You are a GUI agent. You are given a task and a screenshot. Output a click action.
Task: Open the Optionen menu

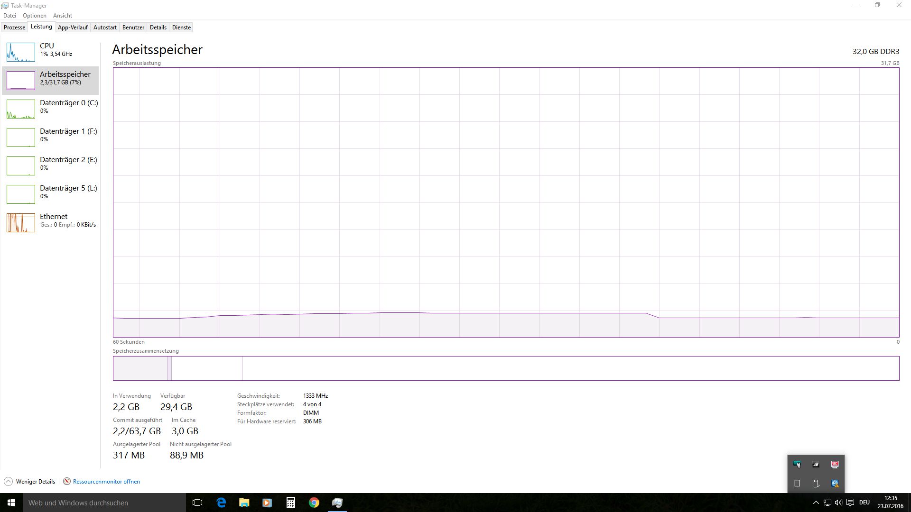[x=35, y=16]
